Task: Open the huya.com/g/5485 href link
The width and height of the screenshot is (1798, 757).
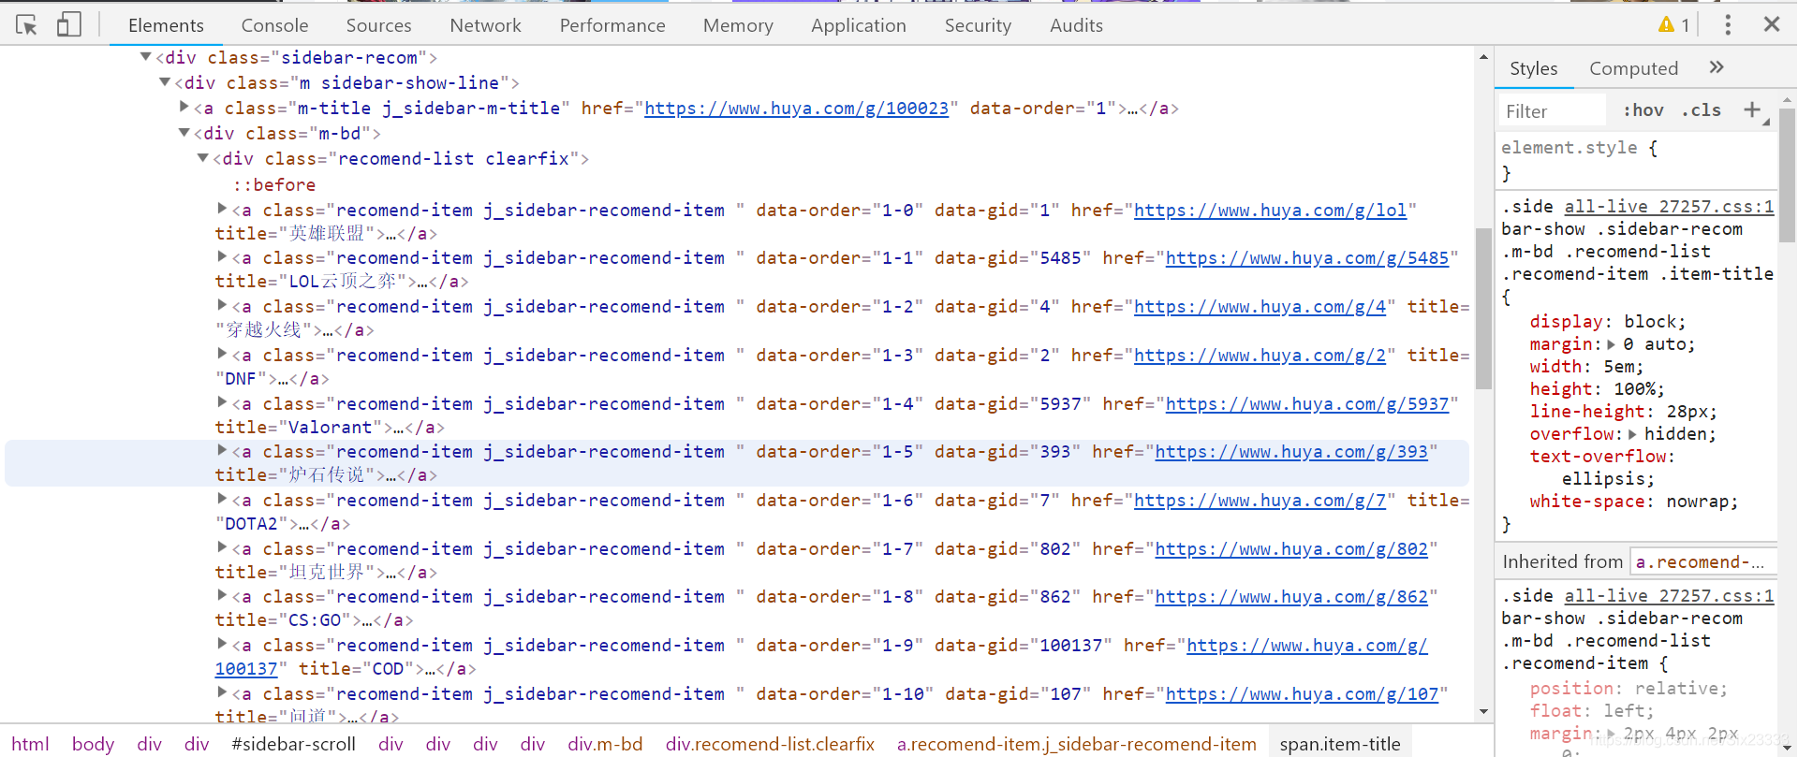Action: 1307,258
